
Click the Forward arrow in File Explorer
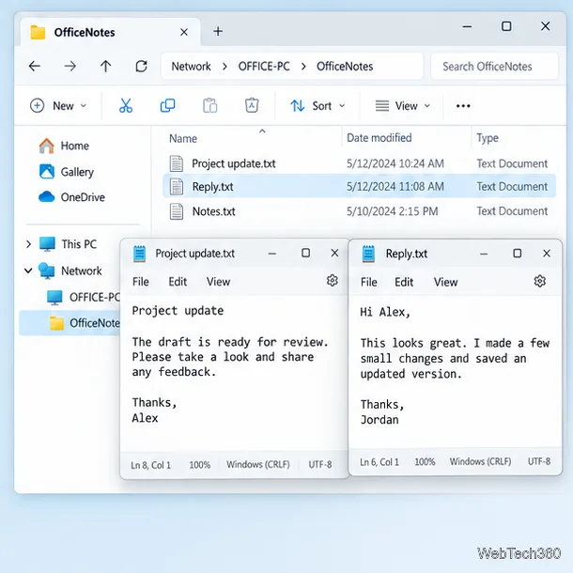(70, 66)
